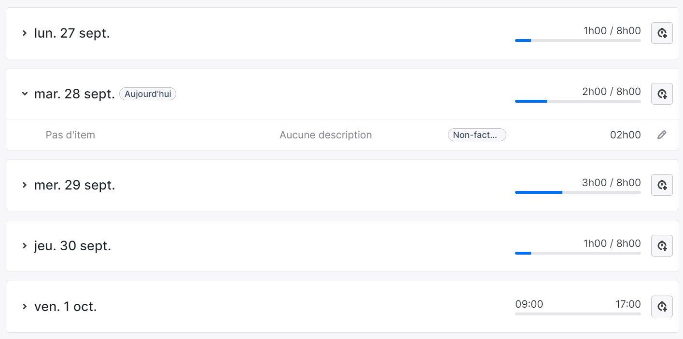Click the Aujourd'hui badge
Screen dimensions: 683x339
148,94
